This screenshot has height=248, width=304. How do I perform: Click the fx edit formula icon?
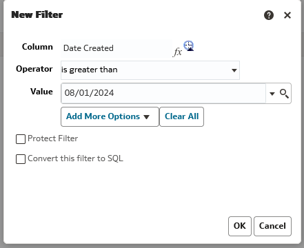(x=178, y=52)
